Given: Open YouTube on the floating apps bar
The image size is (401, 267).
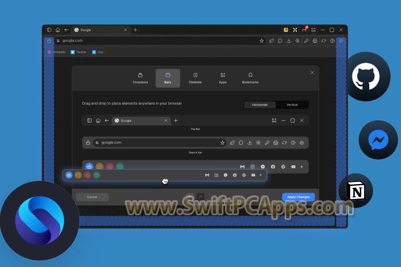Looking at the screenshot, I should pos(253,175).
